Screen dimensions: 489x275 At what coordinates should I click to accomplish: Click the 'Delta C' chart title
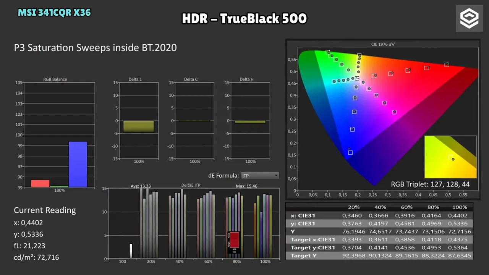[x=191, y=79]
